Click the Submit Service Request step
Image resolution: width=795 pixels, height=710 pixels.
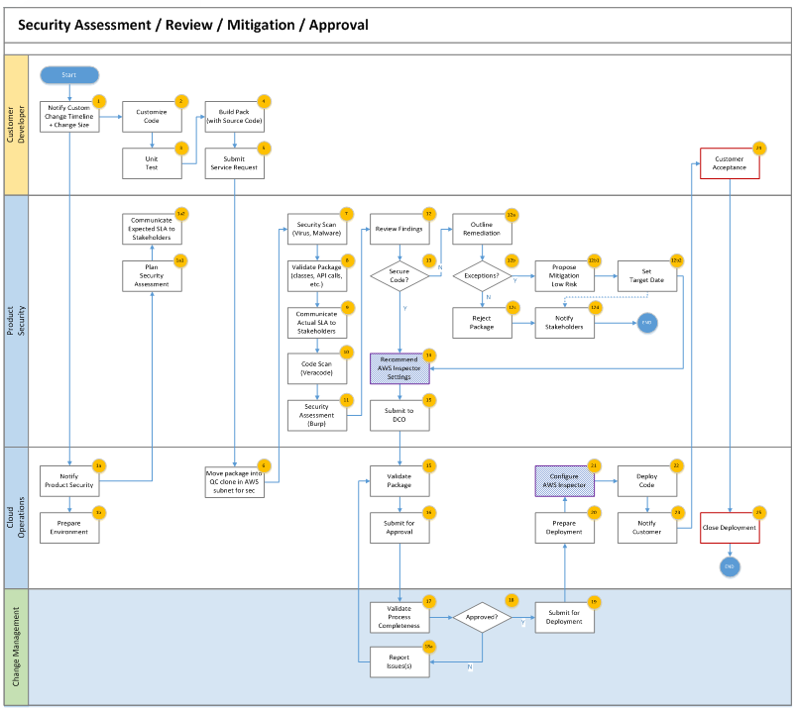[x=234, y=163]
